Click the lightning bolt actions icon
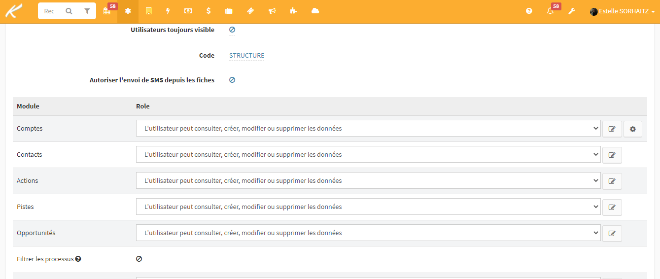Screen dimensions: 660x279 [168, 11]
